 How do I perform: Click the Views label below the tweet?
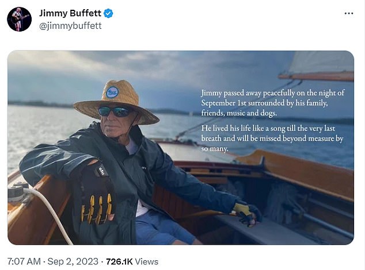146,261
